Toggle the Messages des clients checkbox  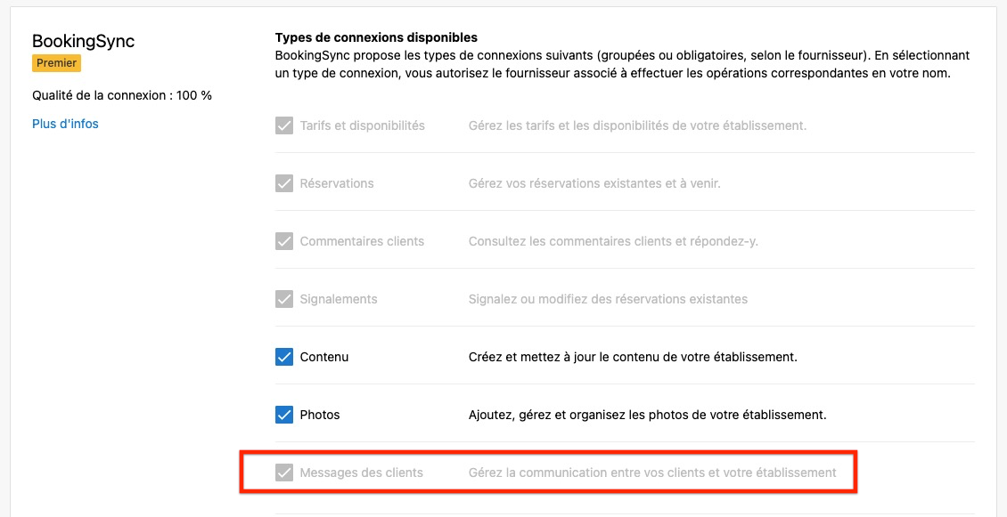pyautogui.click(x=284, y=473)
